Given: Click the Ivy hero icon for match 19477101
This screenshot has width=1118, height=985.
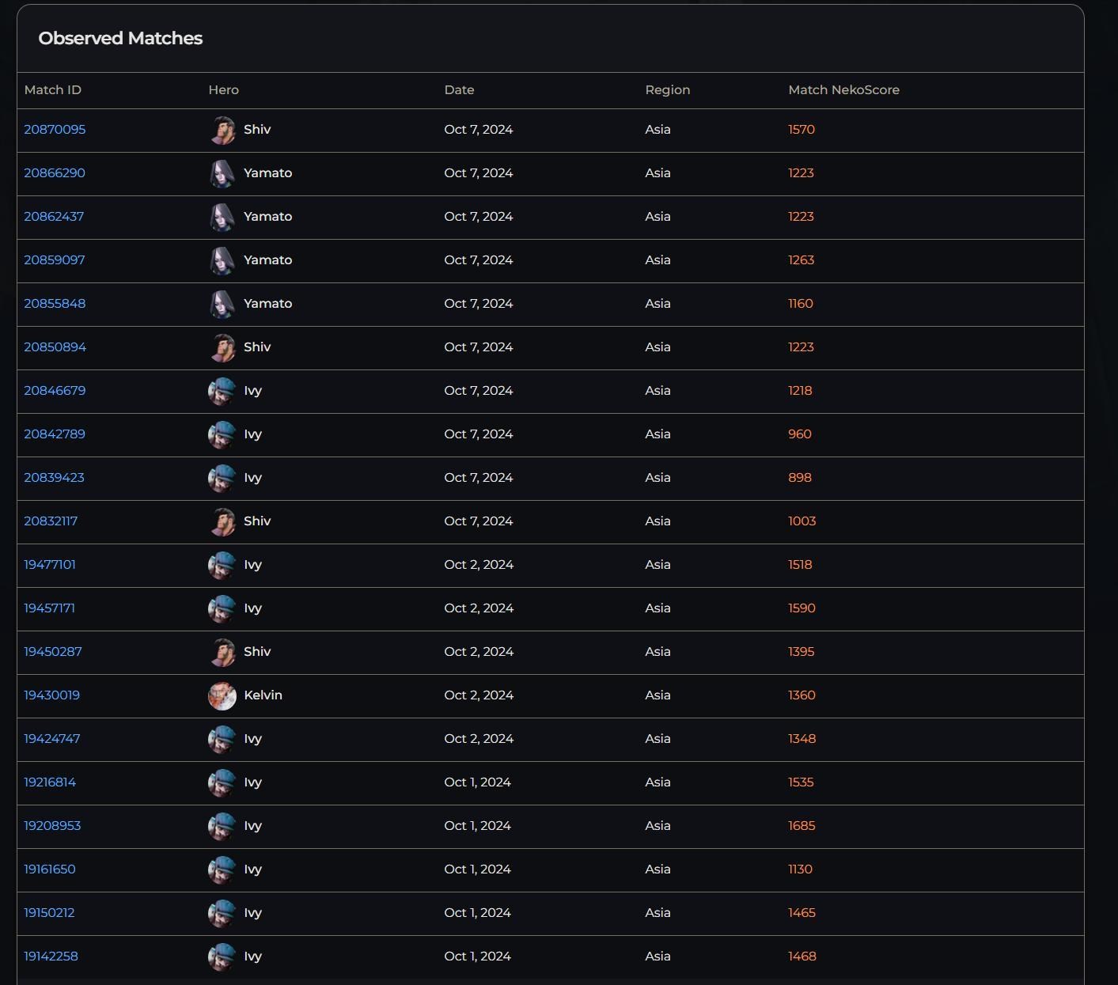Looking at the screenshot, I should pyautogui.click(x=222, y=566).
